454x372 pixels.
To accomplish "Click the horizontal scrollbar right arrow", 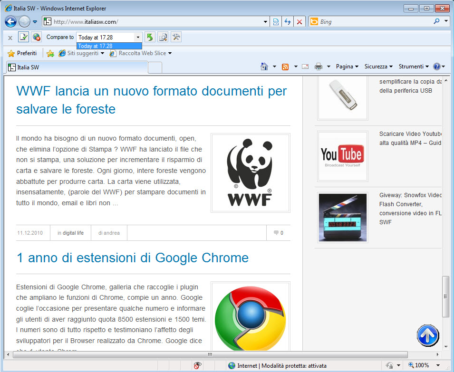I will [437, 354].
